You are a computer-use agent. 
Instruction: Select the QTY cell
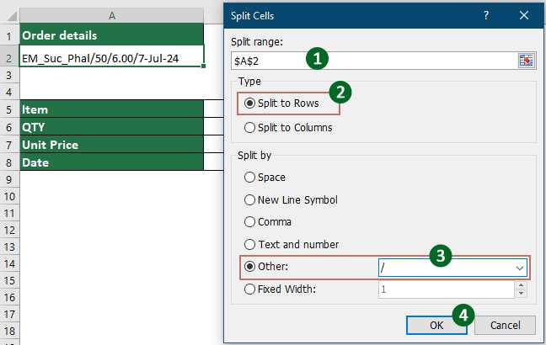[112, 126]
